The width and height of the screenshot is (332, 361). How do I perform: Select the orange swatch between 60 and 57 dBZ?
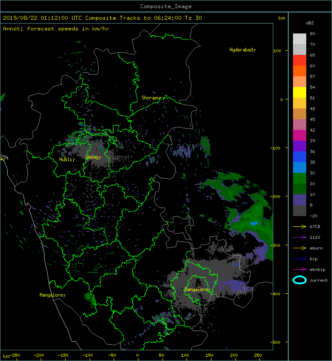pos(299,71)
